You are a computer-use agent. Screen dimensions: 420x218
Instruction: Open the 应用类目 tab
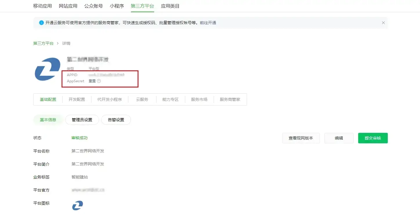(170, 6)
